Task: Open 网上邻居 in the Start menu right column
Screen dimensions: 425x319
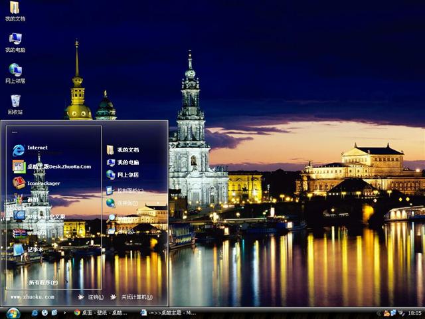Action: 122,175
